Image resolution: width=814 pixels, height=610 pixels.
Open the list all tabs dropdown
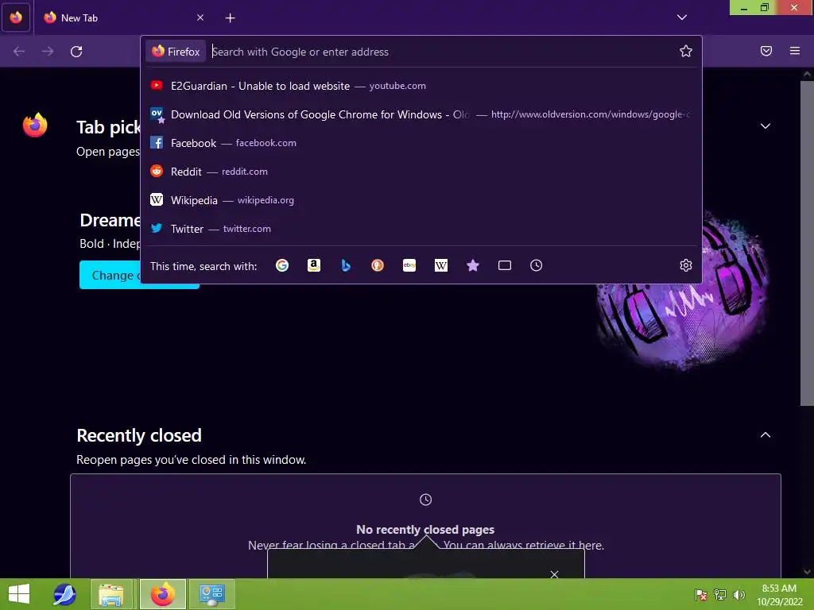(681, 17)
